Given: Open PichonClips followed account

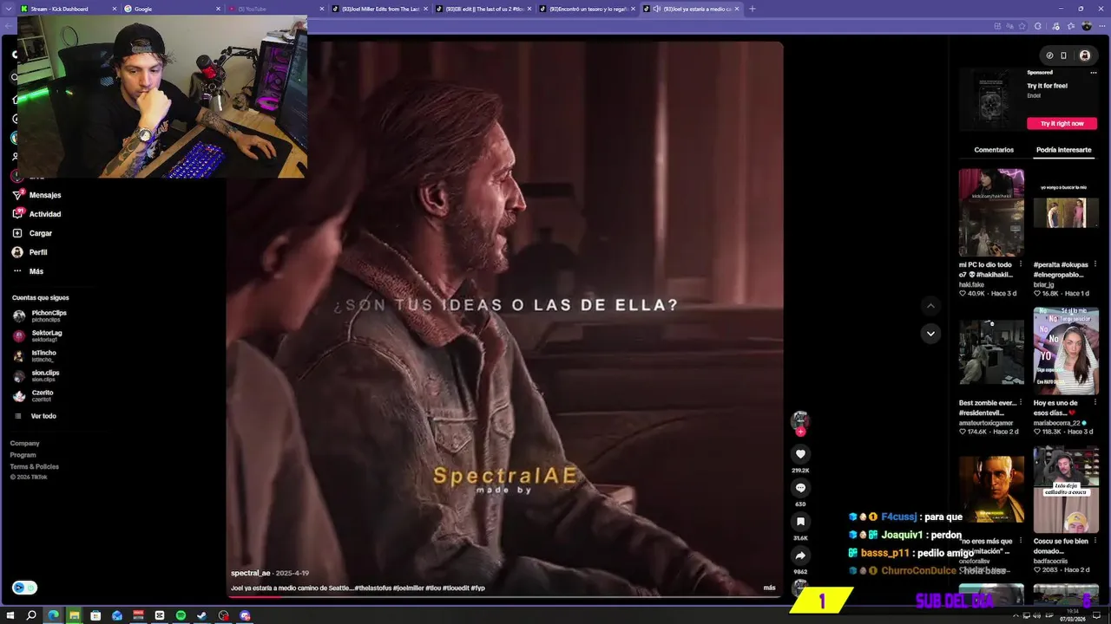Looking at the screenshot, I should 40,315.
